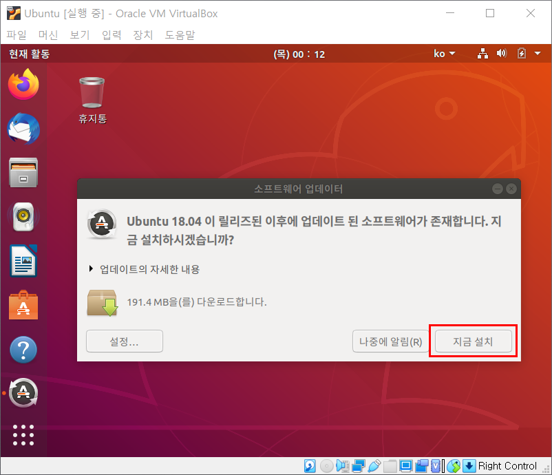Open the 파일 menu

tap(17, 34)
